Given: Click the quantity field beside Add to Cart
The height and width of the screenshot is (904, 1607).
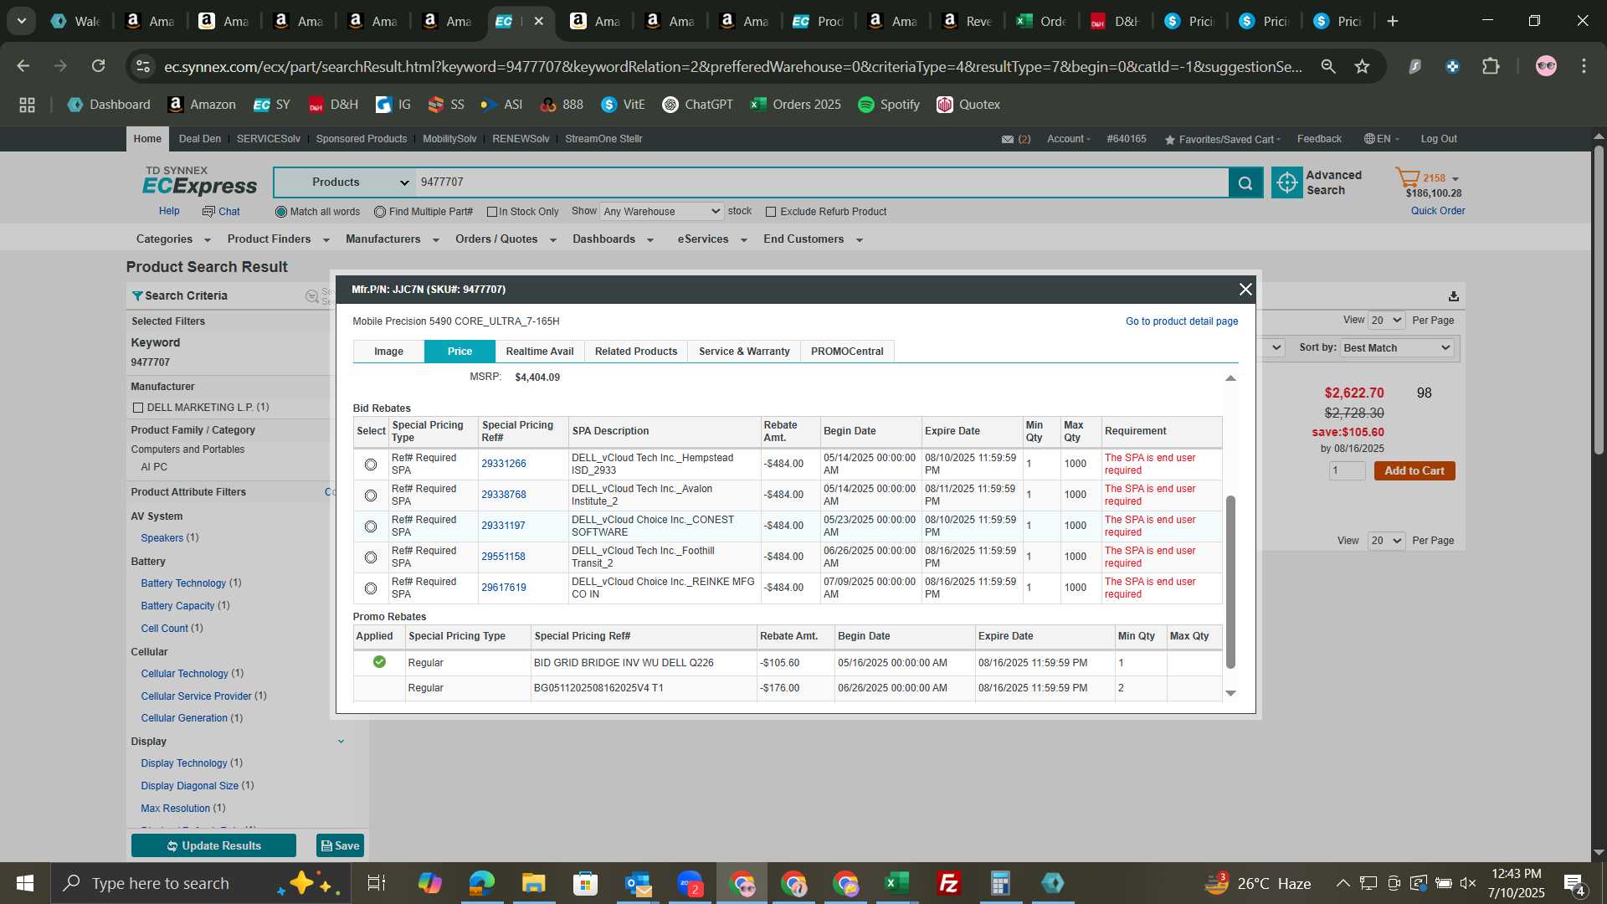Looking at the screenshot, I should coord(1347,471).
